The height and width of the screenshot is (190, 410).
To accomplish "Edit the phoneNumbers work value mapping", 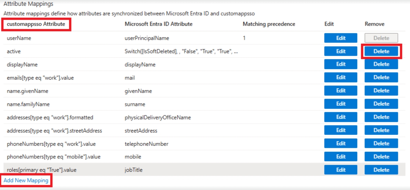I will pyautogui.click(x=341, y=143).
